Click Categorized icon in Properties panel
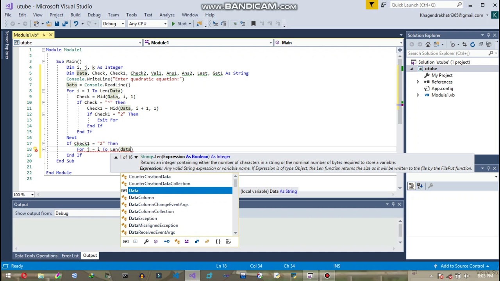This screenshot has height=281, width=500. (411, 186)
